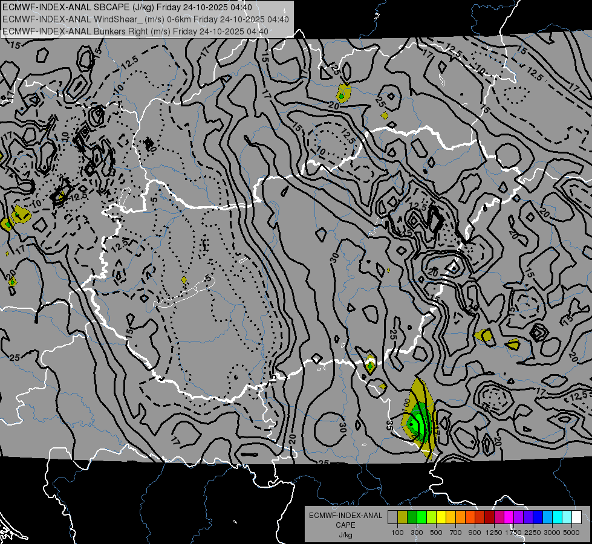Screen dimensions: 592x544
Task: Choose the orange legend swatch after 700
Action: [460, 517]
